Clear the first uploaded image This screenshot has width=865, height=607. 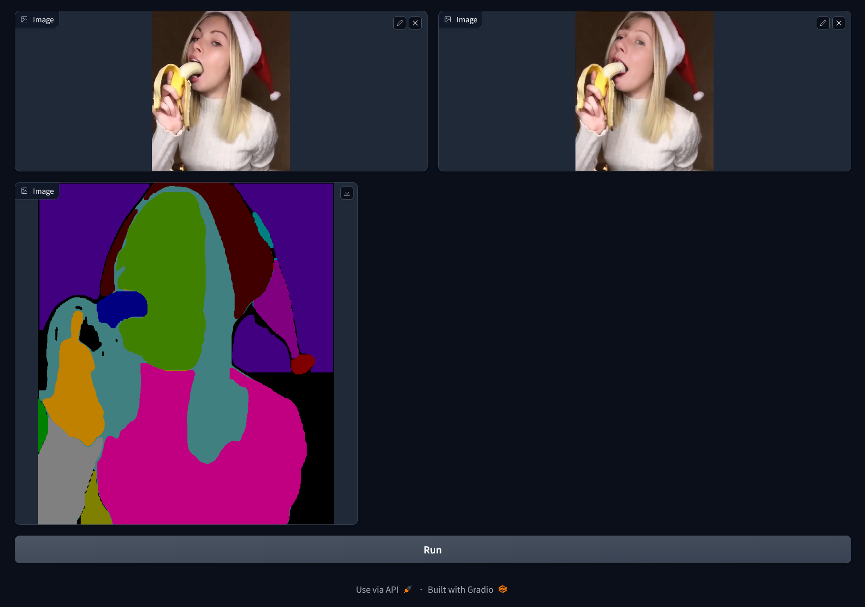tap(415, 23)
